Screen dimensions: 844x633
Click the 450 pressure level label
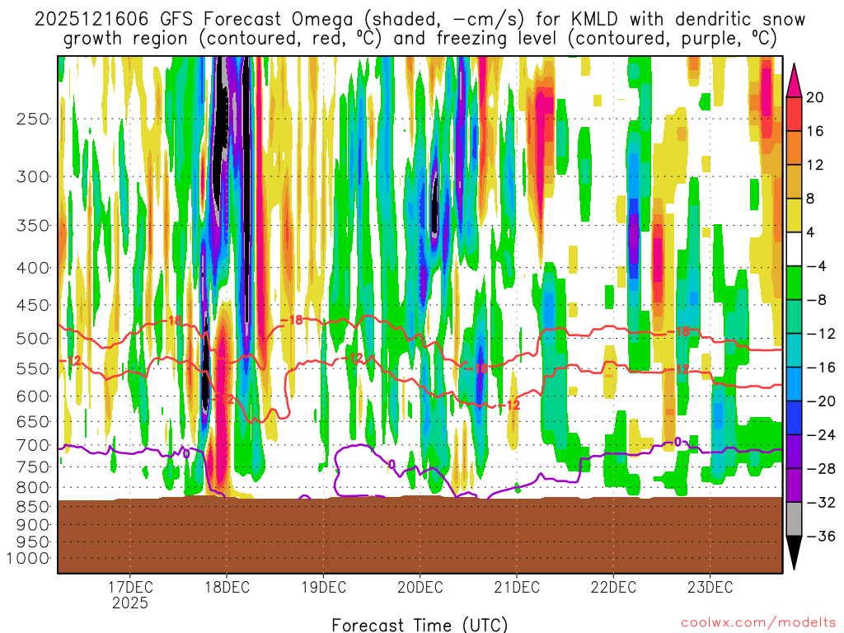click(x=33, y=305)
